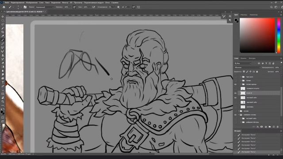Select the Crop tool
This screenshot has height=159, width=283.
3,32
